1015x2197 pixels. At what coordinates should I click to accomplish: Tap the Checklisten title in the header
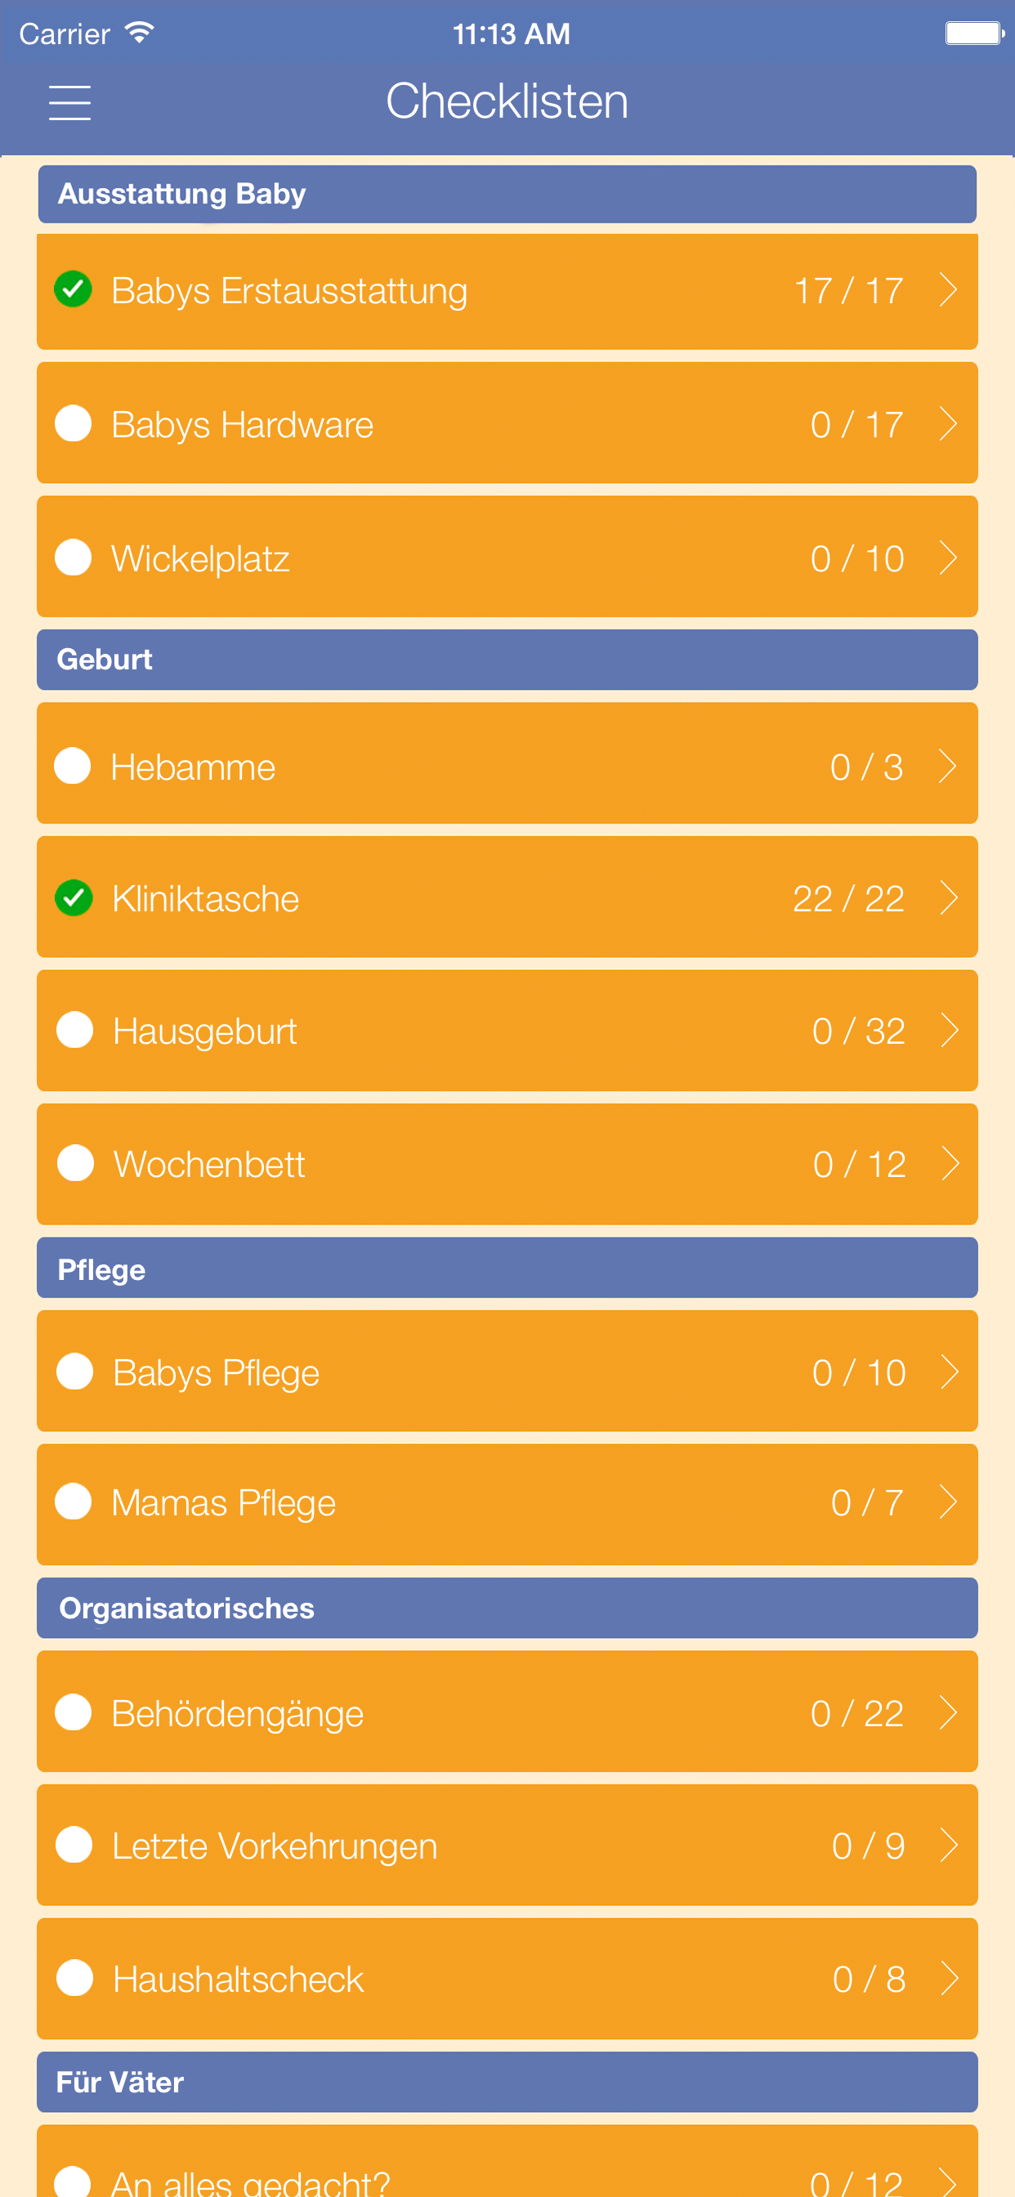point(507,101)
